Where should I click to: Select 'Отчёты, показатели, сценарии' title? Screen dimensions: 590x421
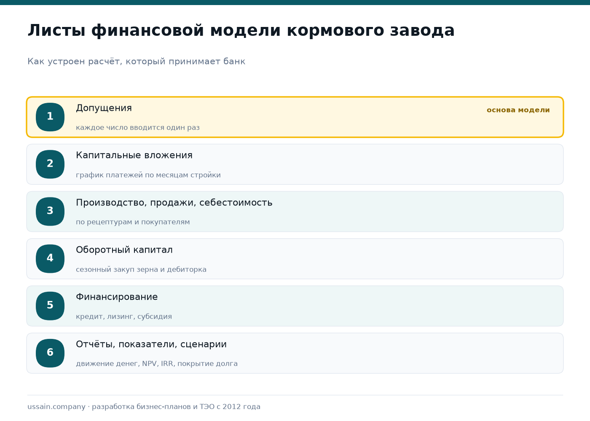[151, 344]
